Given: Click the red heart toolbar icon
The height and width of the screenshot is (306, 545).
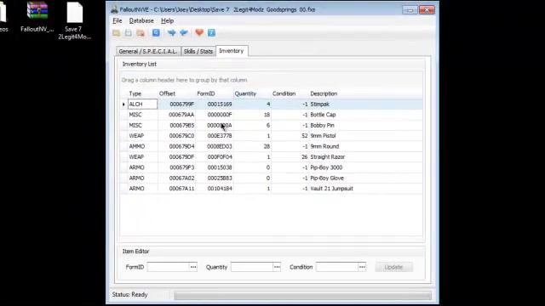Looking at the screenshot, I should (x=199, y=32).
